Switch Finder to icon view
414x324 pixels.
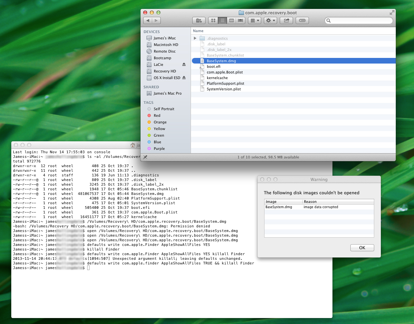[213, 21]
